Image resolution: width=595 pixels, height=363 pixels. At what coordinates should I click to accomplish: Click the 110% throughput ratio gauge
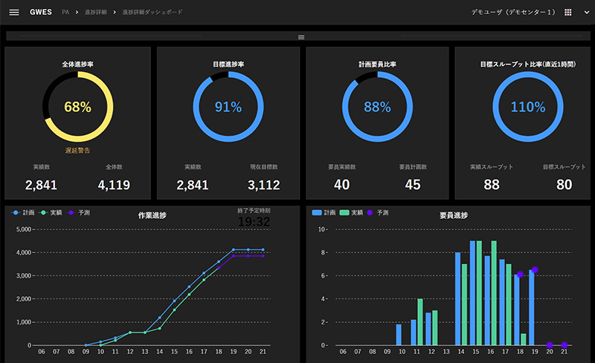(528, 107)
